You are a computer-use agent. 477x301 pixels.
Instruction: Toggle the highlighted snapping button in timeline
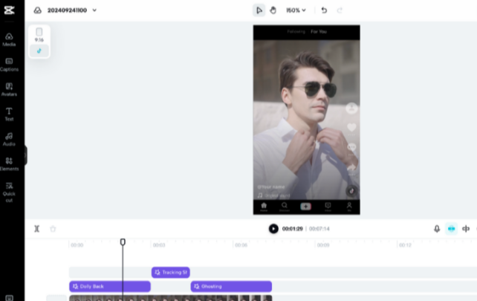click(x=452, y=229)
